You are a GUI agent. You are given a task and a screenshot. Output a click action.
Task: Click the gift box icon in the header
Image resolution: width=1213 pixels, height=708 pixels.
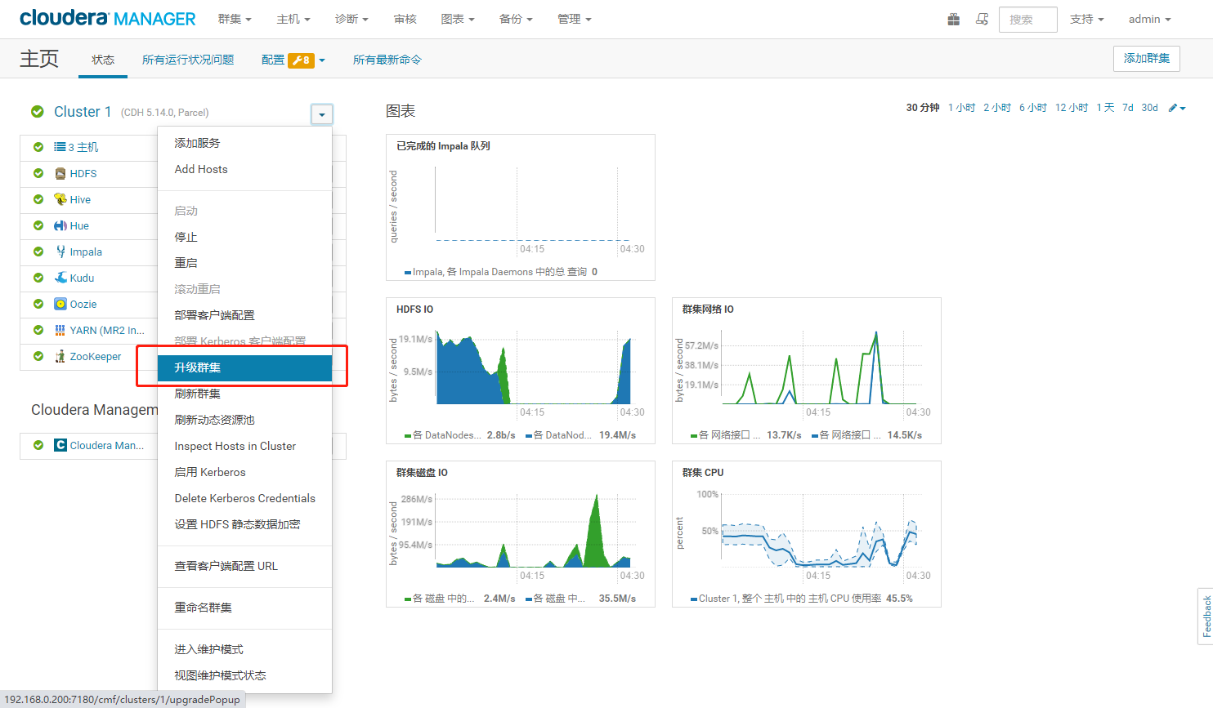953,19
